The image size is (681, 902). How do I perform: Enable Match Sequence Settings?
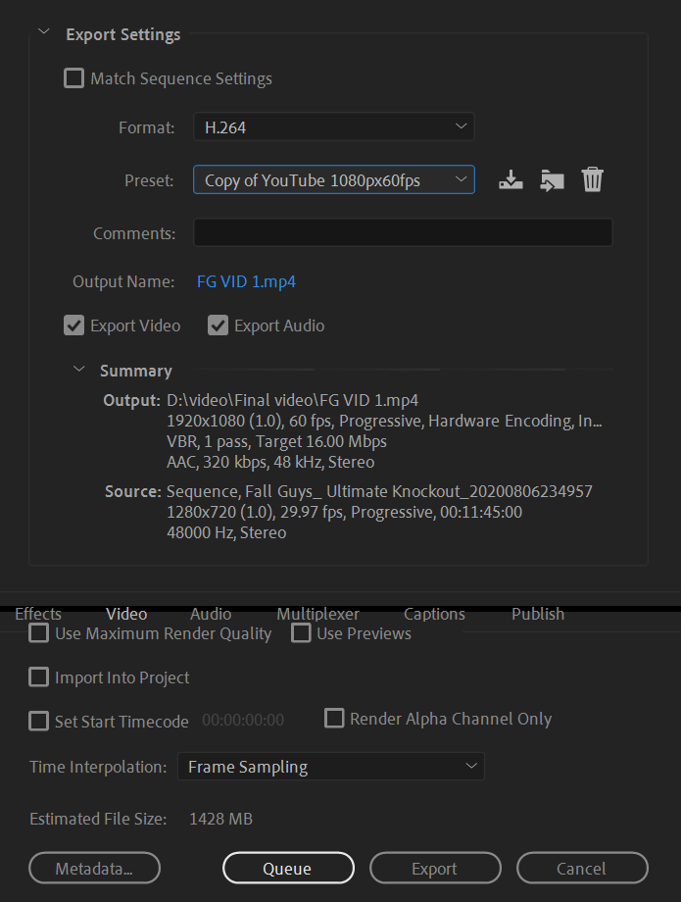click(x=73, y=77)
